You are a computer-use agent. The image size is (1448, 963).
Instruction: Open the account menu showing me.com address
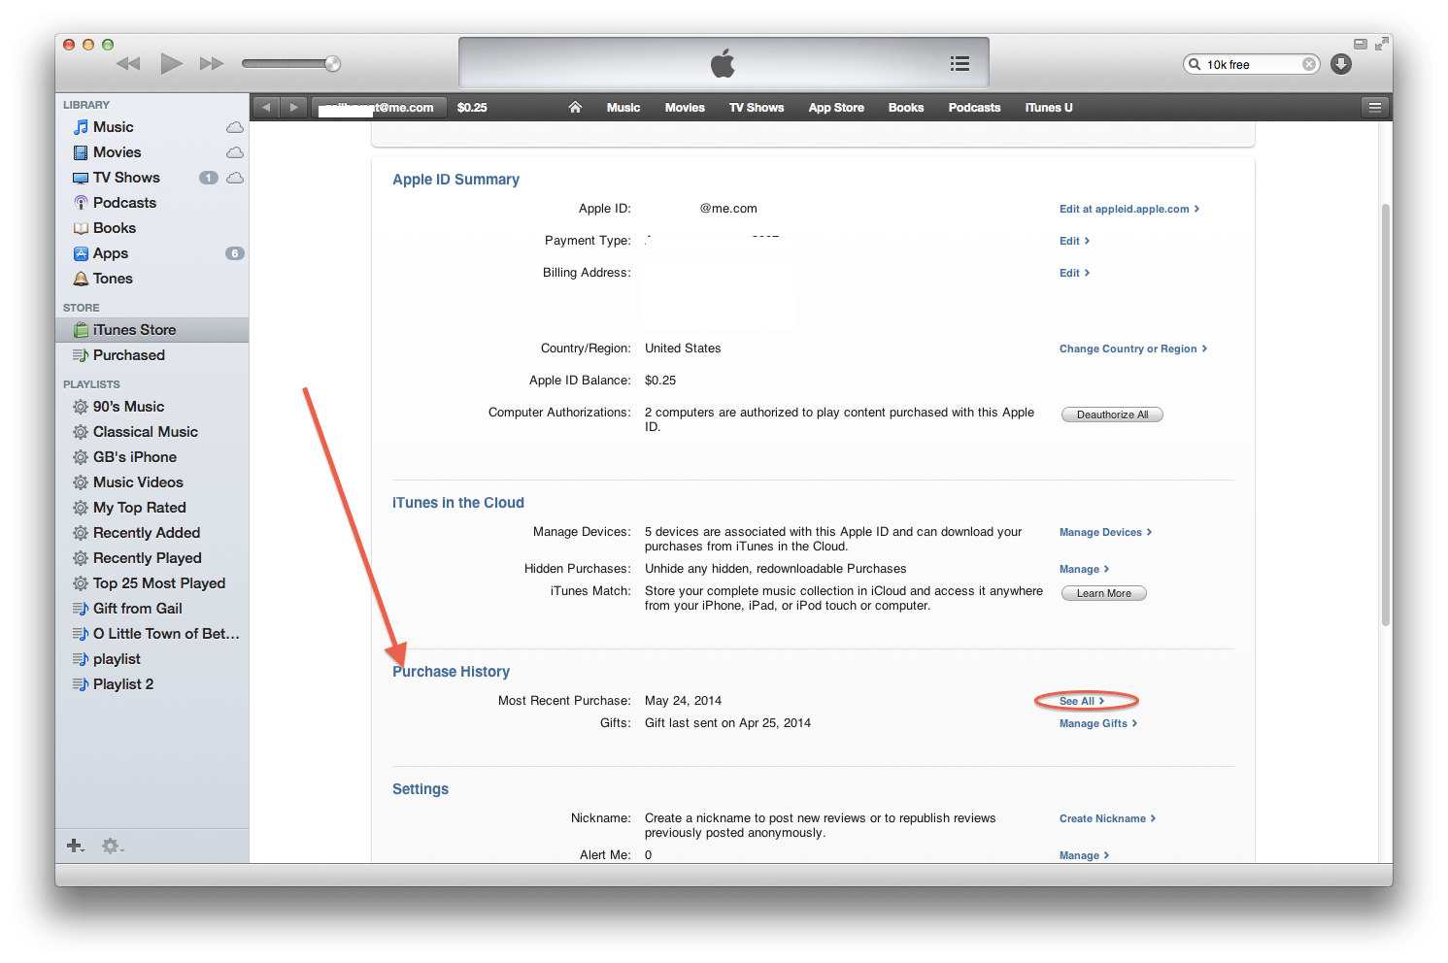tap(379, 108)
